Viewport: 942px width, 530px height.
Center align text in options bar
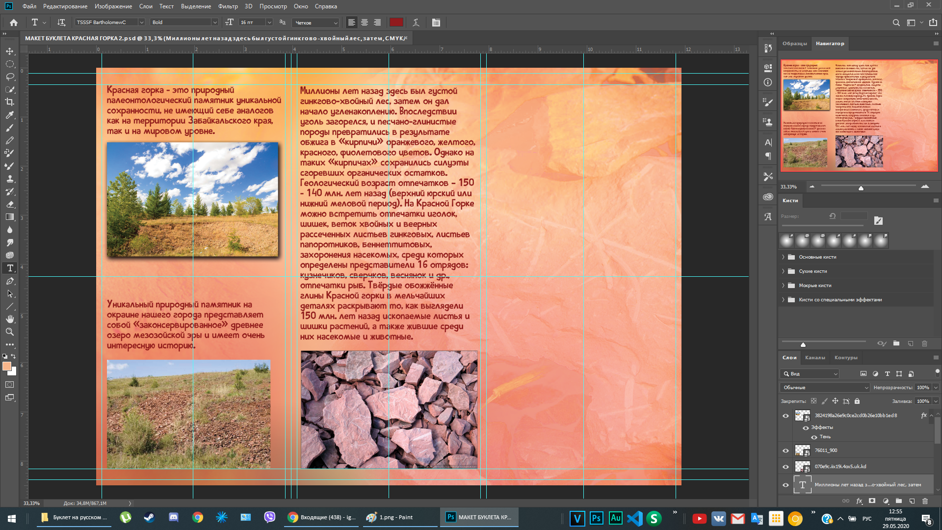(365, 23)
